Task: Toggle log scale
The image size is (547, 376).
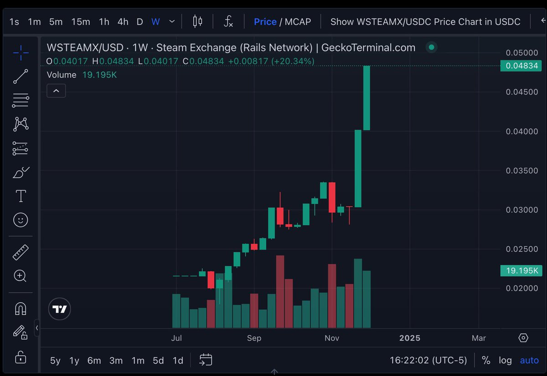Action: click(x=505, y=361)
